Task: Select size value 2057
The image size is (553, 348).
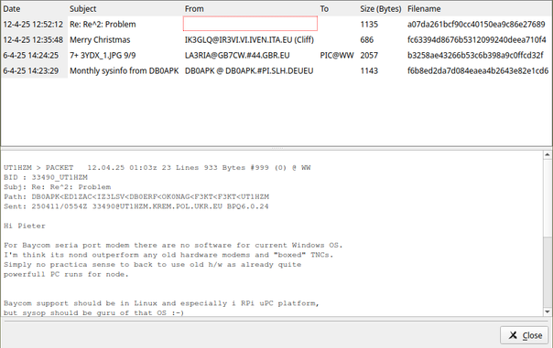Action: 369,55
